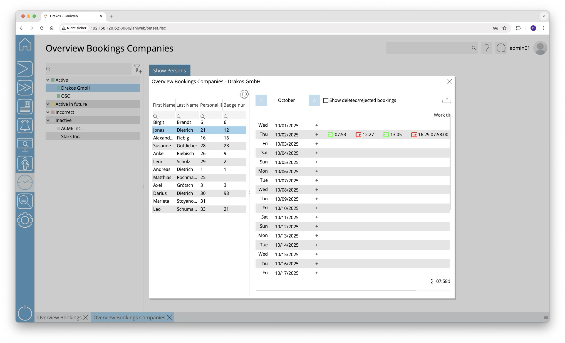Open the bell notifications sidebar icon

coord(25,126)
